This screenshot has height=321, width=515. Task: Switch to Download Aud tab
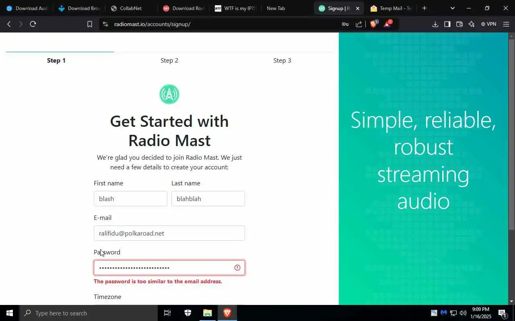[27, 8]
